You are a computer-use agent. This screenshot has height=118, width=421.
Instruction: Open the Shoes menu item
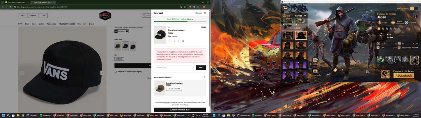point(34,24)
